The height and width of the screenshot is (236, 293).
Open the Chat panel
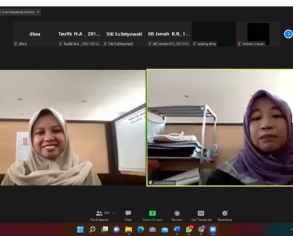click(128, 216)
